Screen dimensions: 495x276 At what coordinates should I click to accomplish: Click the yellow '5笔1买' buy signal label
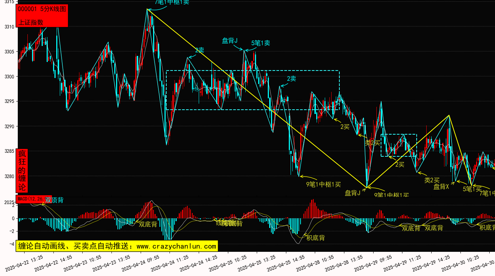coord(472,189)
